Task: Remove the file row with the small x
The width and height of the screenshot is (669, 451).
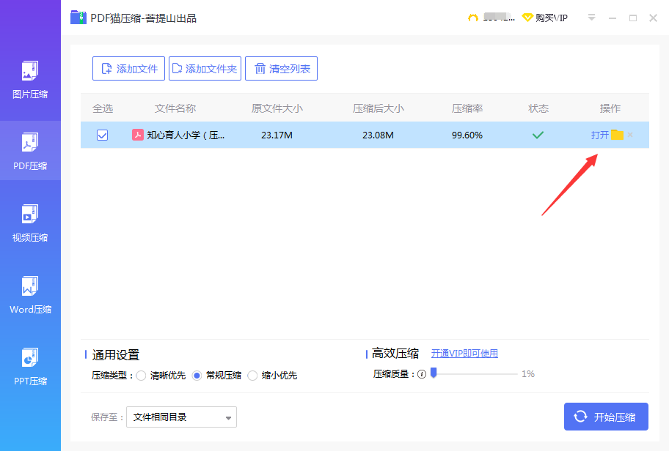Action: point(630,135)
